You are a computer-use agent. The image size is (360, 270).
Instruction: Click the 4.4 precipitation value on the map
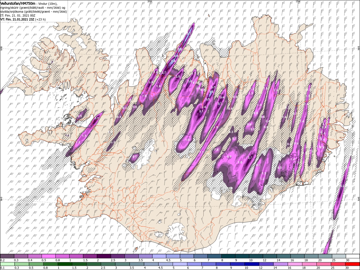point(176,56)
